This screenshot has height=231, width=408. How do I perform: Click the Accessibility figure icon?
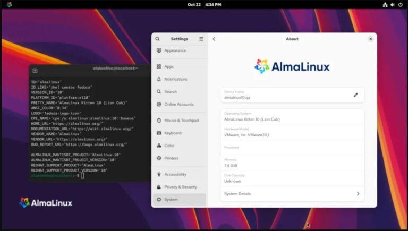click(159, 174)
